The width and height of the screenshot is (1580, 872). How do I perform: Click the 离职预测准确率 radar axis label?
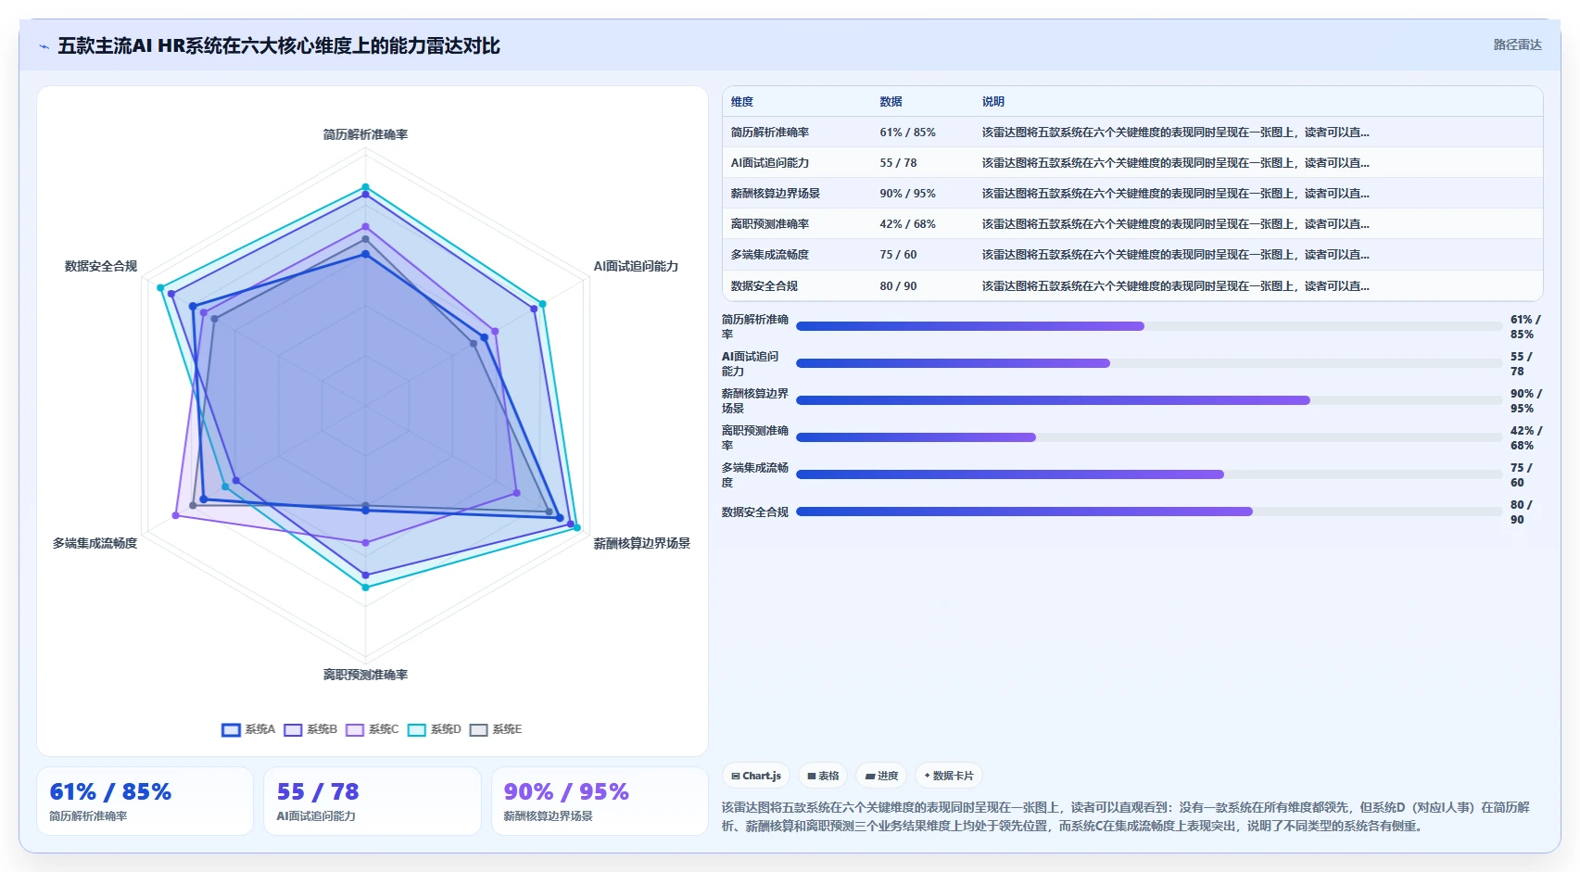[x=365, y=676]
